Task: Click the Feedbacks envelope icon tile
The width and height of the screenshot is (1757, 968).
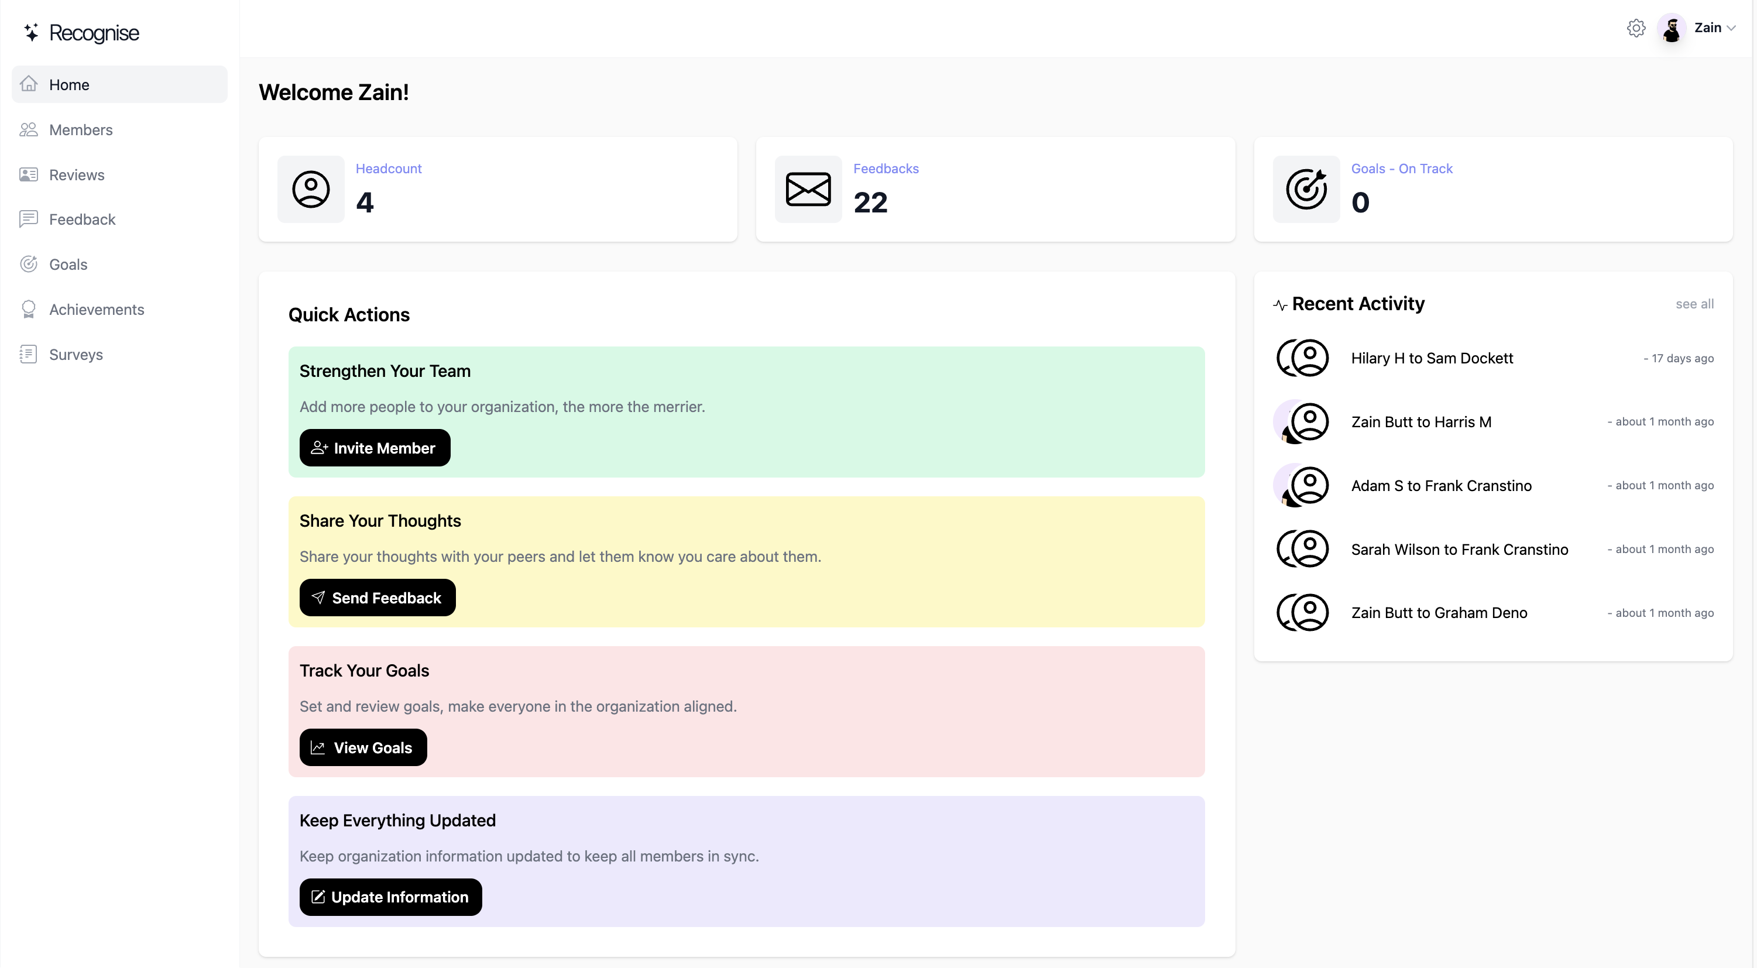Action: [x=808, y=189]
